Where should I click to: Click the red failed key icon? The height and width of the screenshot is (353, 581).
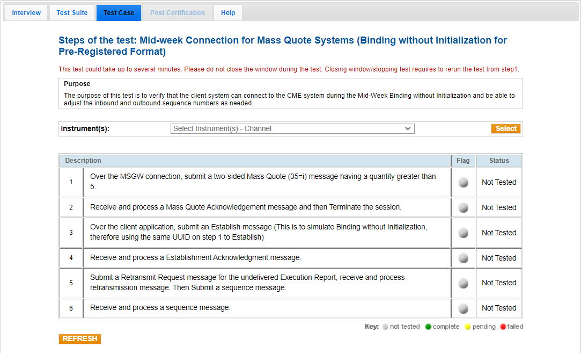point(503,327)
